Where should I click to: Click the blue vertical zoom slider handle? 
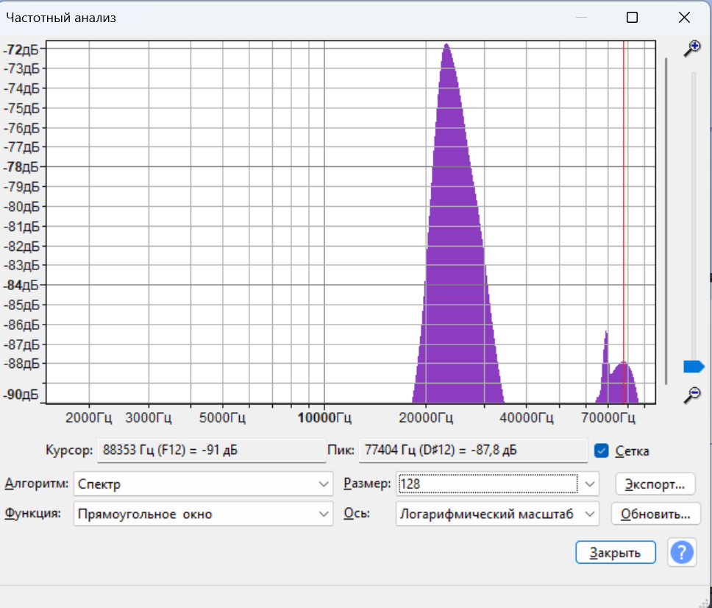click(694, 367)
